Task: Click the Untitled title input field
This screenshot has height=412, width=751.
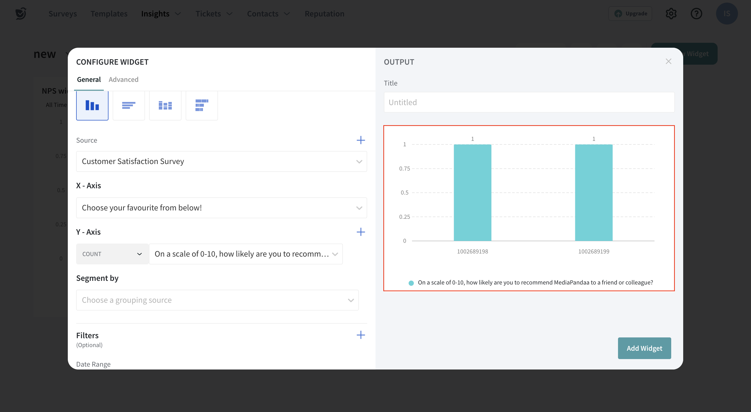Action: coord(529,102)
